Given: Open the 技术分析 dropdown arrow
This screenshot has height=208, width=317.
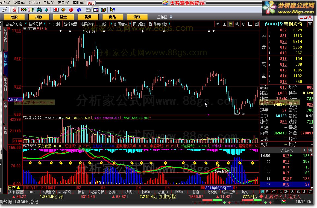Looking at the screenshot, I should [45, 24].
